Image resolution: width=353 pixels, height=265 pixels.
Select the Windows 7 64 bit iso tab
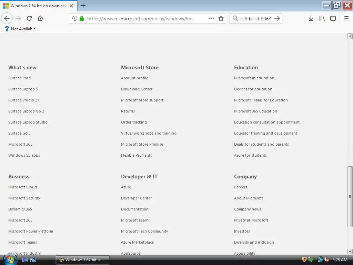[39, 6]
